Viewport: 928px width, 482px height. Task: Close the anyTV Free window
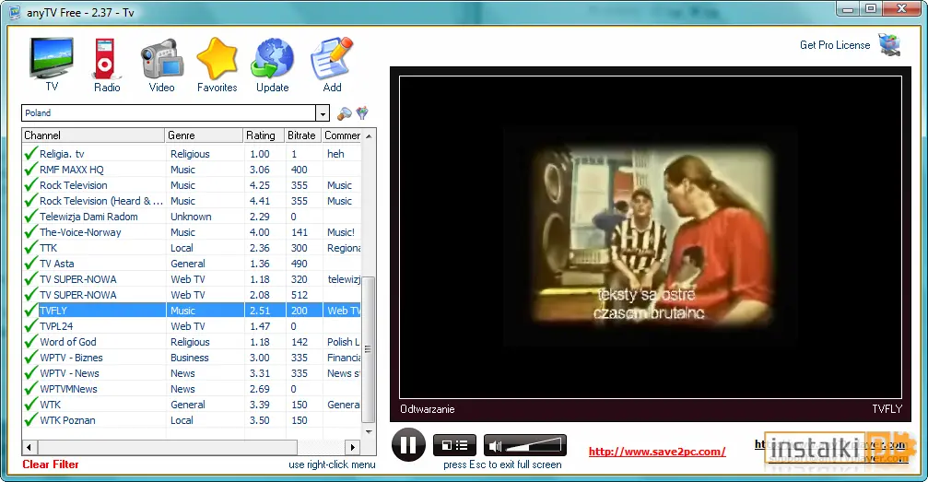point(901,9)
